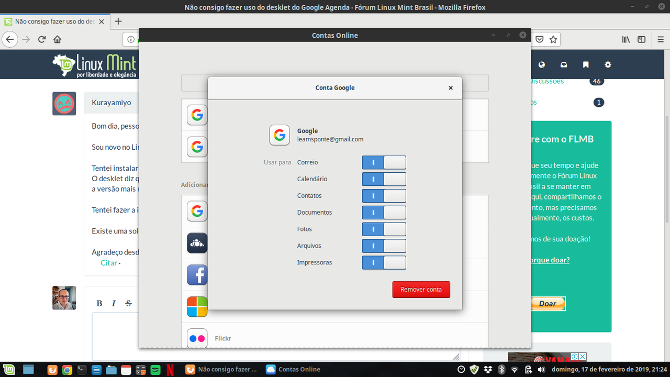Toggle the Correio switch
The width and height of the screenshot is (670, 377).
point(384,162)
